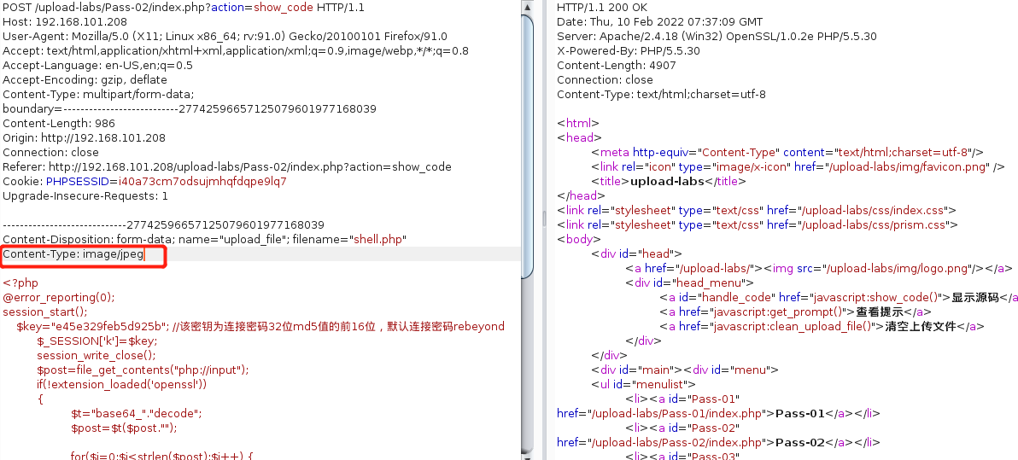The height and width of the screenshot is (460, 1018).
Task: Click the '<body>' tag in the response
Action: [579, 240]
